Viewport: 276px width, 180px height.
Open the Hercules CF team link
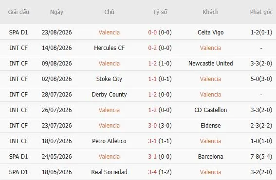(109, 48)
